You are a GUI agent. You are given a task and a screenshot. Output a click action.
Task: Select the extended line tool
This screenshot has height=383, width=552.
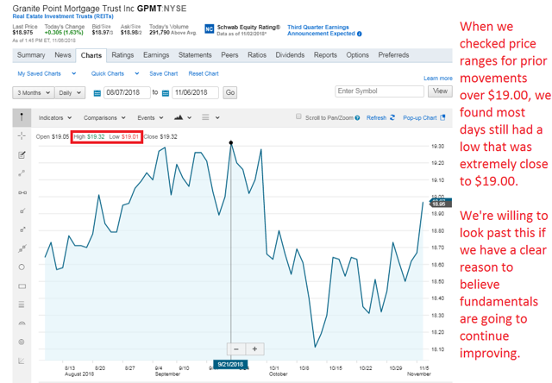pyautogui.click(x=22, y=248)
